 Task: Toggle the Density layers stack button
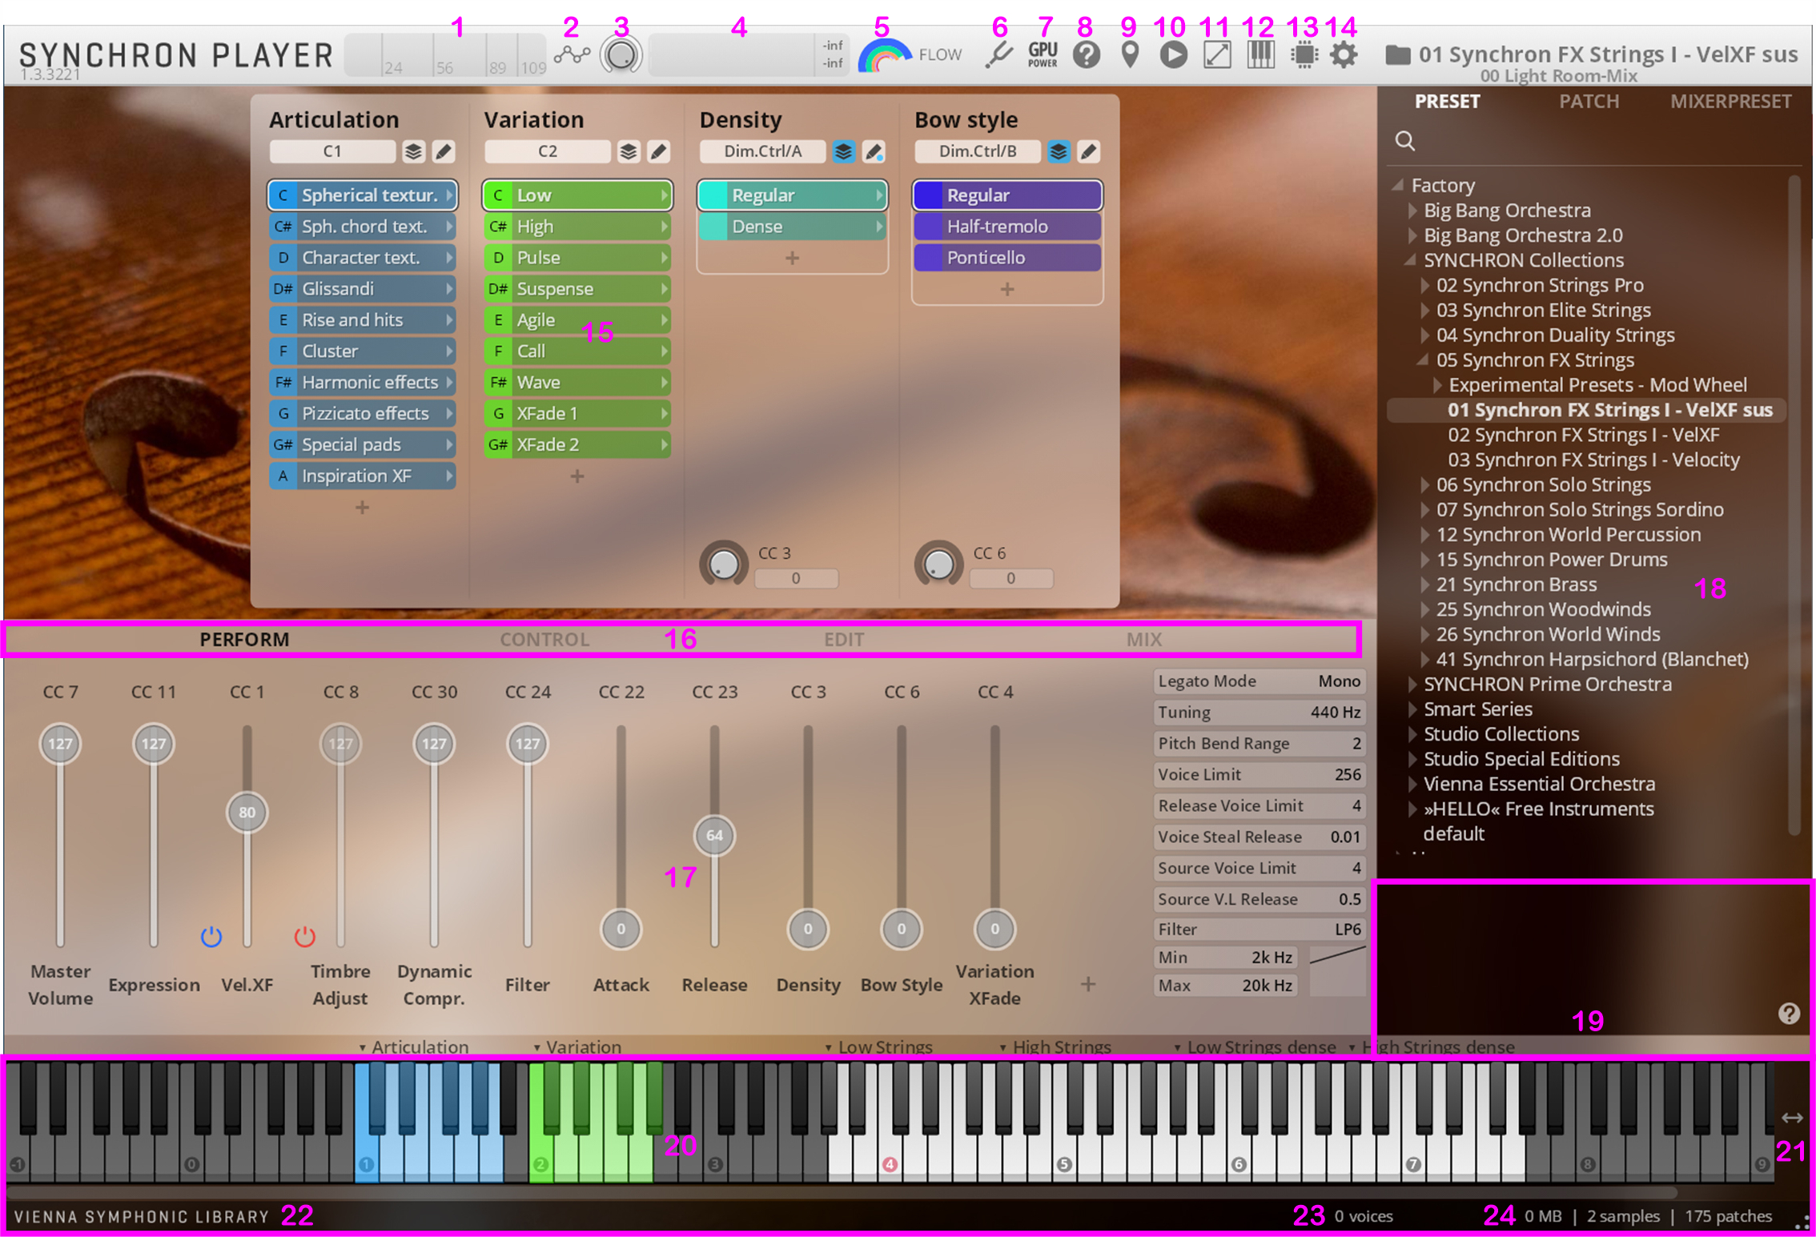(843, 151)
